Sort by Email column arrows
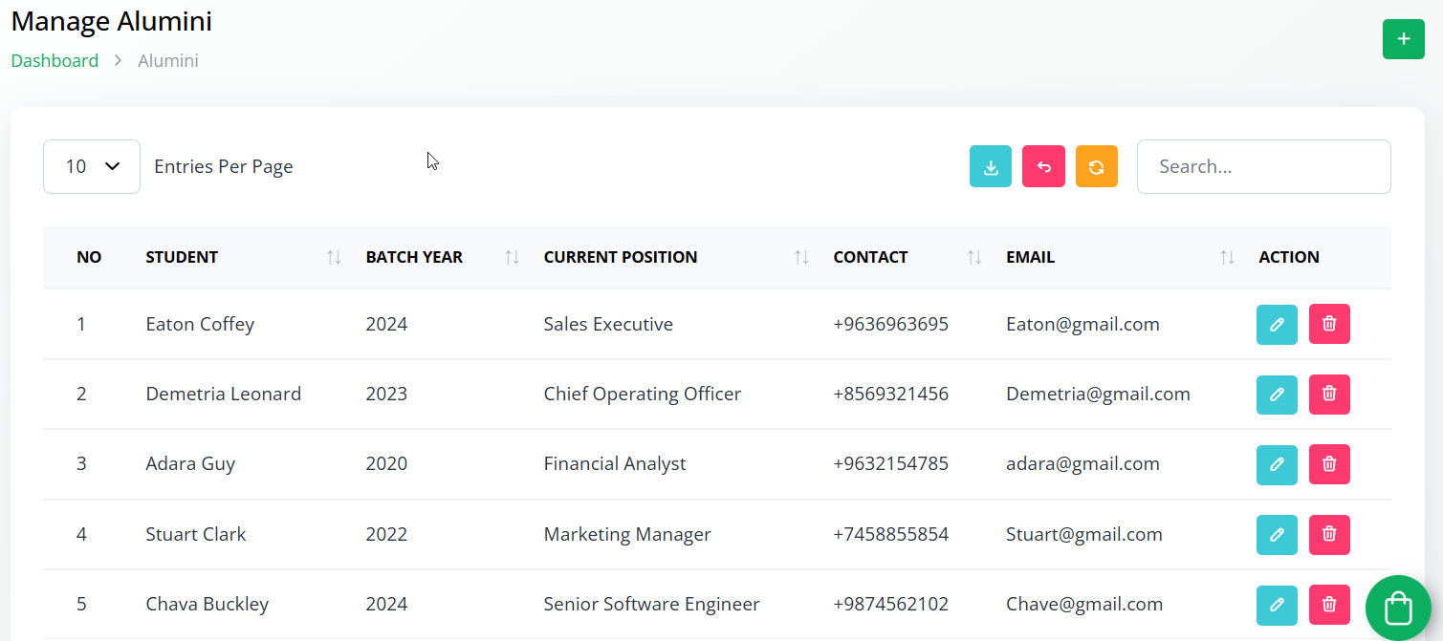Image resolution: width=1443 pixels, height=641 pixels. 1227,257
